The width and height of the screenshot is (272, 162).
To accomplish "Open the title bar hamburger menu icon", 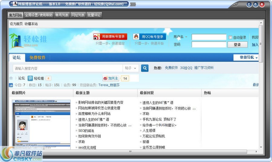I will click(133, 4).
